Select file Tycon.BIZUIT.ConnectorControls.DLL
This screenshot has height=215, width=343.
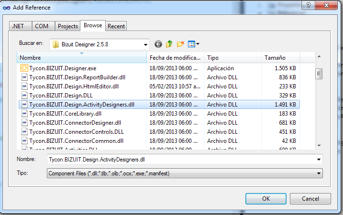click(77, 132)
